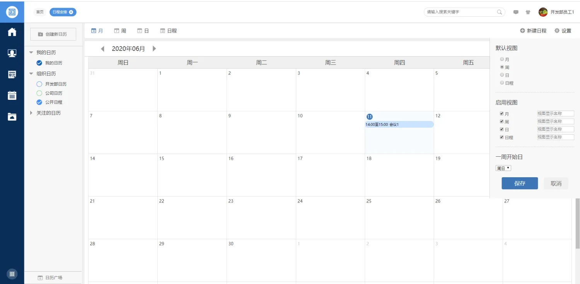Enable the 开发部日历 calendar
The width and height of the screenshot is (580, 284).
[x=39, y=84]
